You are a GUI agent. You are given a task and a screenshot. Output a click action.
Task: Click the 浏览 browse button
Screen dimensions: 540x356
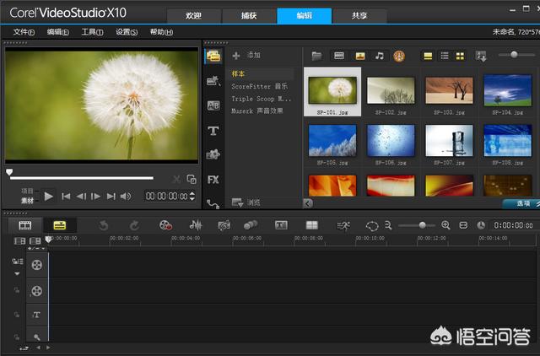(x=246, y=202)
